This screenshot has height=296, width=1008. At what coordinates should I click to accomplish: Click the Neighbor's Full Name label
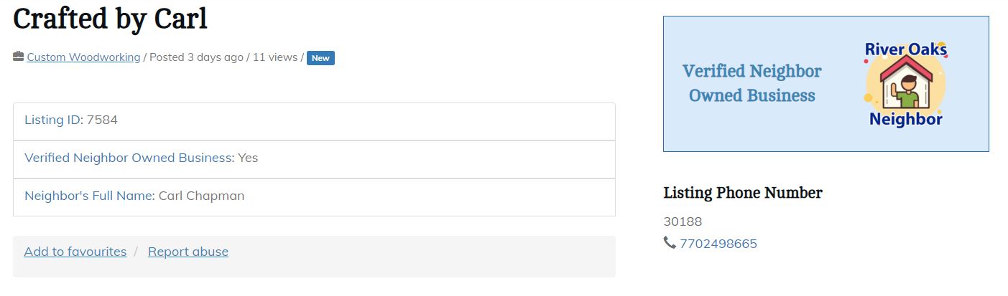pos(89,196)
